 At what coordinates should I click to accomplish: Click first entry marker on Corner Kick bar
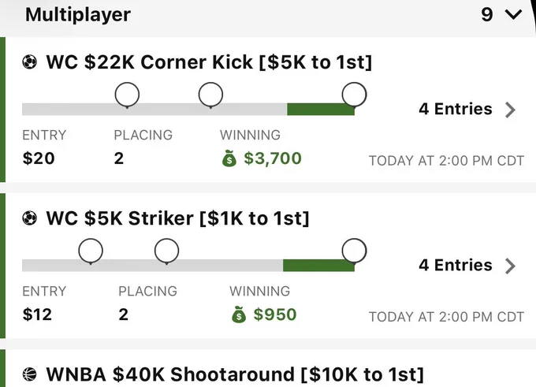tap(127, 95)
